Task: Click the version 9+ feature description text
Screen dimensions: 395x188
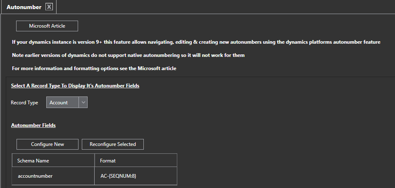Action: pyautogui.click(x=195, y=42)
